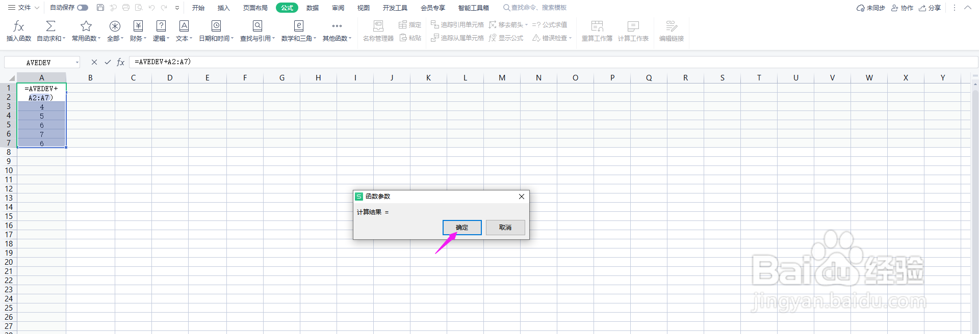
Task: Switch to the View (视图) tab
Action: point(364,8)
